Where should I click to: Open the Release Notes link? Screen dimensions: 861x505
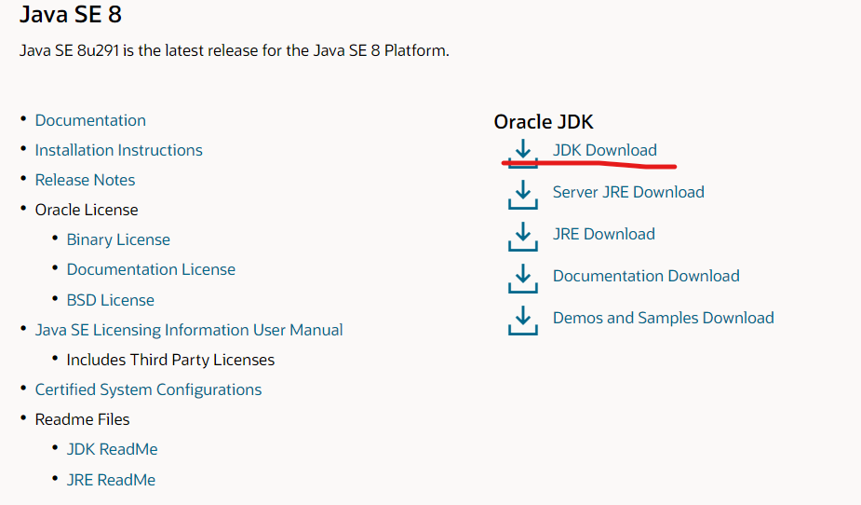85,180
